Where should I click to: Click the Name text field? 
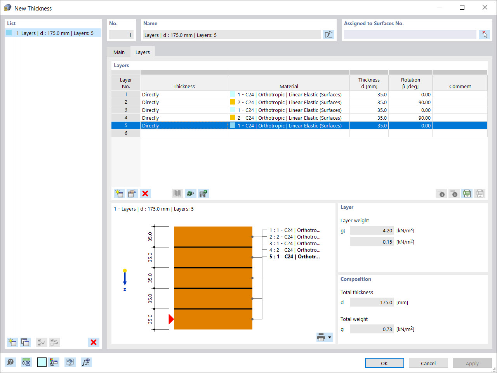(232, 35)
